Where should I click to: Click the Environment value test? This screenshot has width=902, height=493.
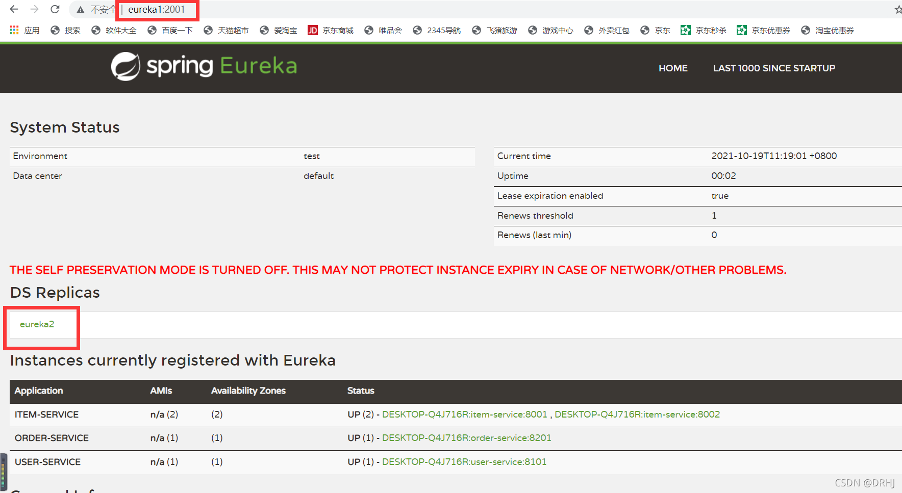pyautogui.click(x=312, y=156)
